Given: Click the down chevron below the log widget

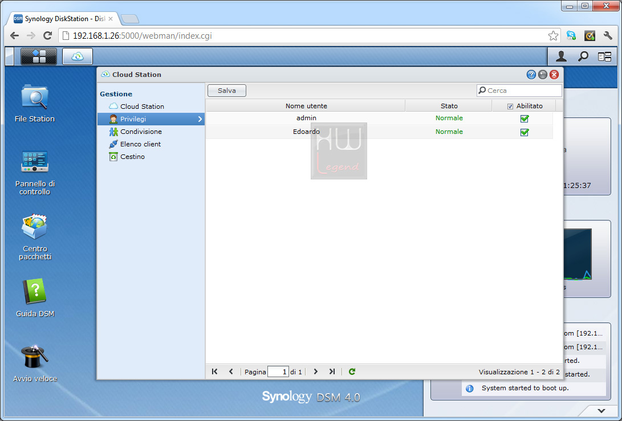Looking at the screenshot, I should coord(601,411).
